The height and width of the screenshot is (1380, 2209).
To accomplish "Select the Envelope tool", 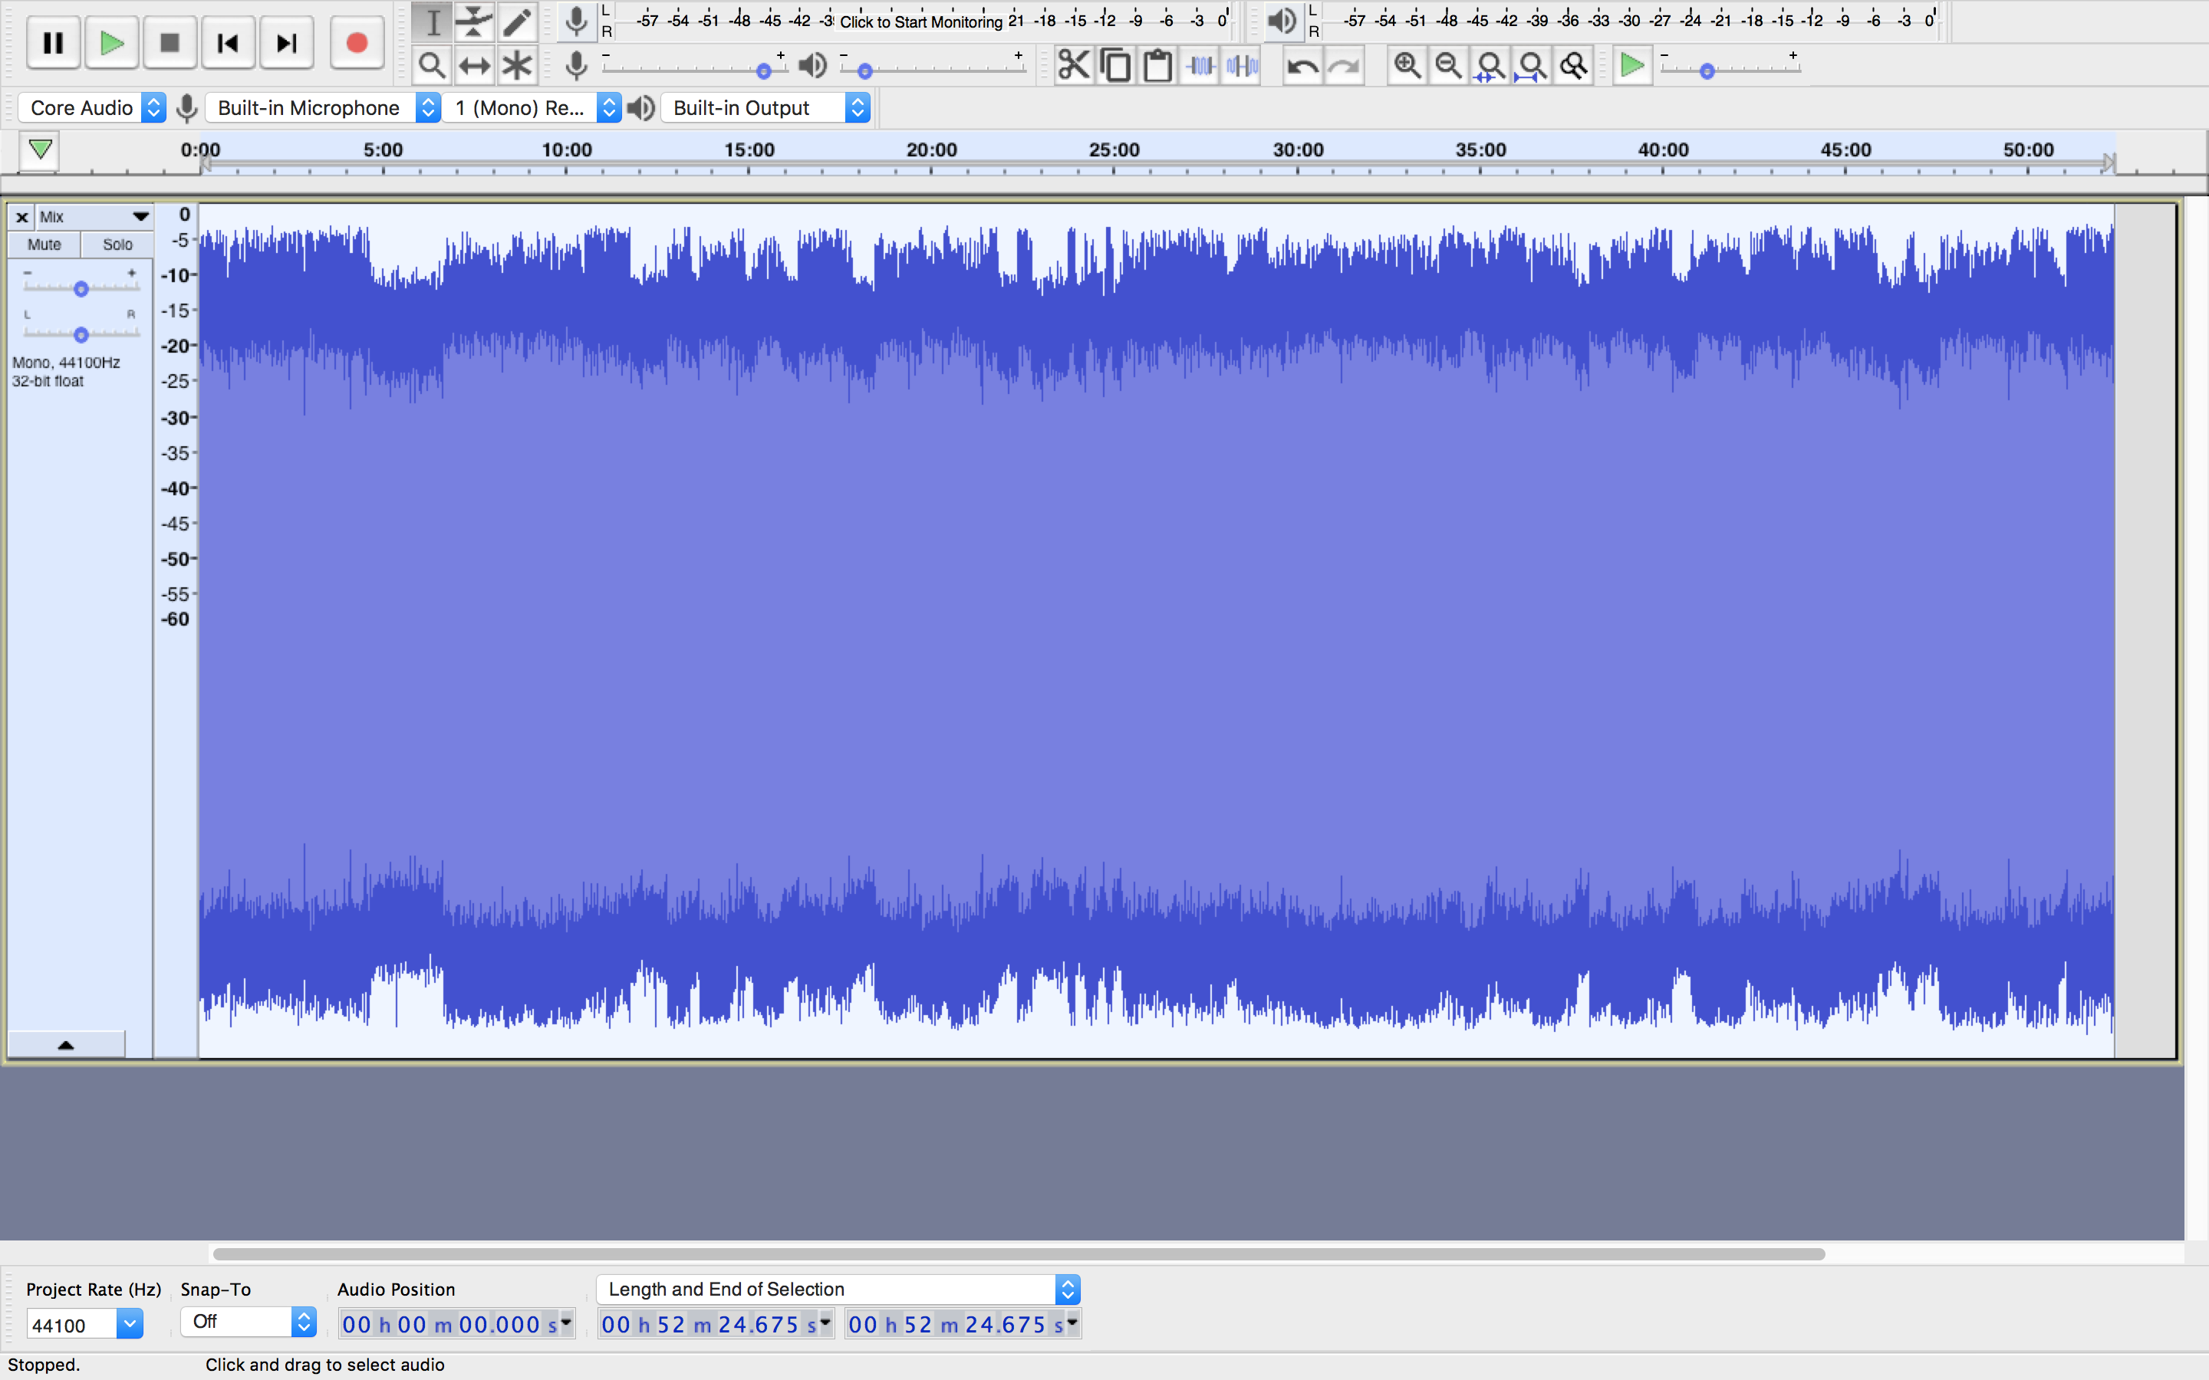I will (474, 22).
